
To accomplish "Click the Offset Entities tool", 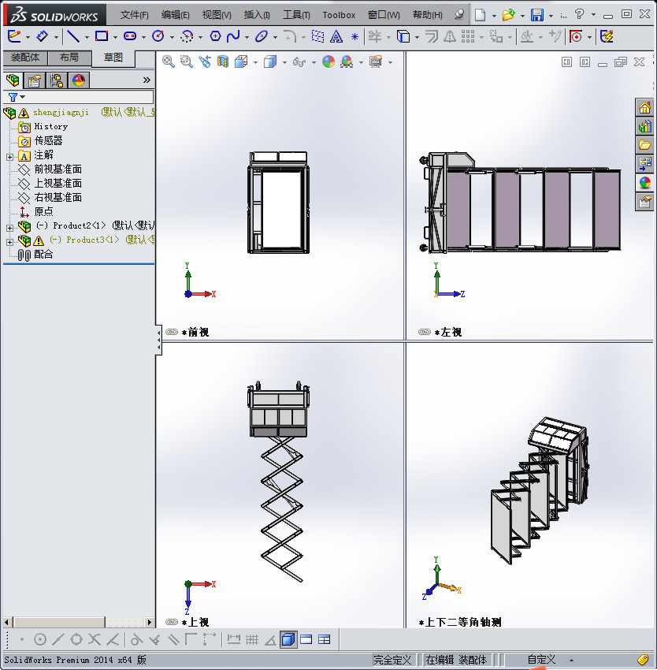I will tap(432, 37).
